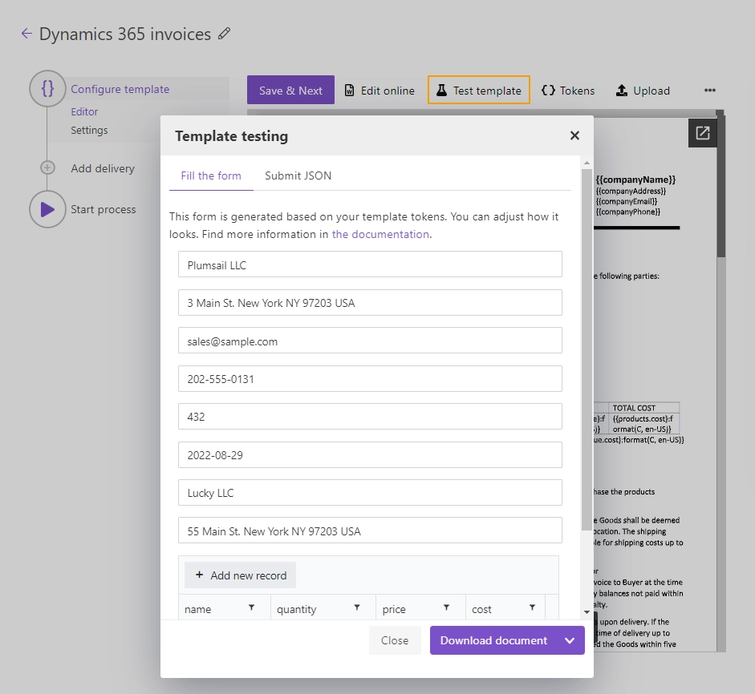This screenshot has width=755, height=694.
Task: Click TOTAL COST header in preview
Action: [634, 408]
